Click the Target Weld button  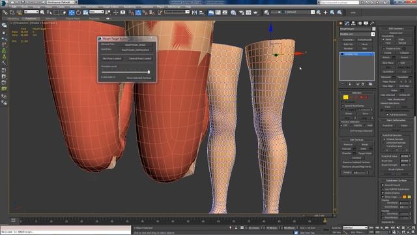click(365, 153)
